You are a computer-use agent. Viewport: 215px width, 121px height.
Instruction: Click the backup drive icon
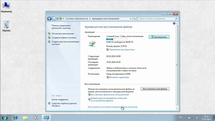(x=92, y=44)
